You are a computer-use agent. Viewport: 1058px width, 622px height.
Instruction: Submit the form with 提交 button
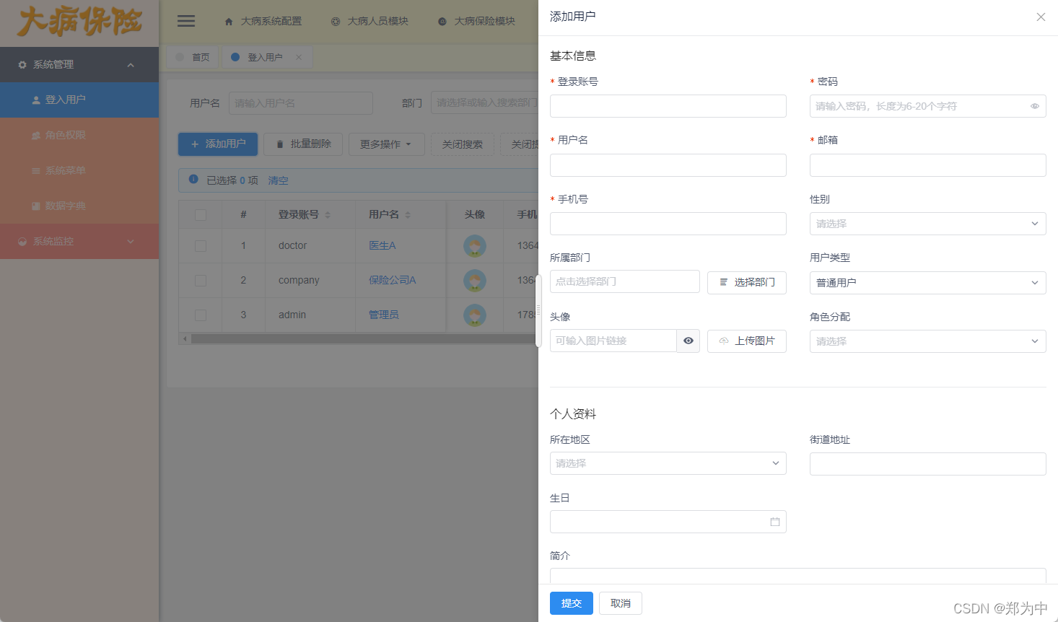(x=571, y=603)
